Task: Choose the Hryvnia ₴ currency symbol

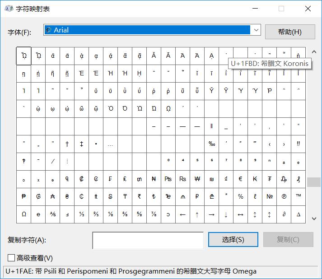Action: (x=67, y=197)
